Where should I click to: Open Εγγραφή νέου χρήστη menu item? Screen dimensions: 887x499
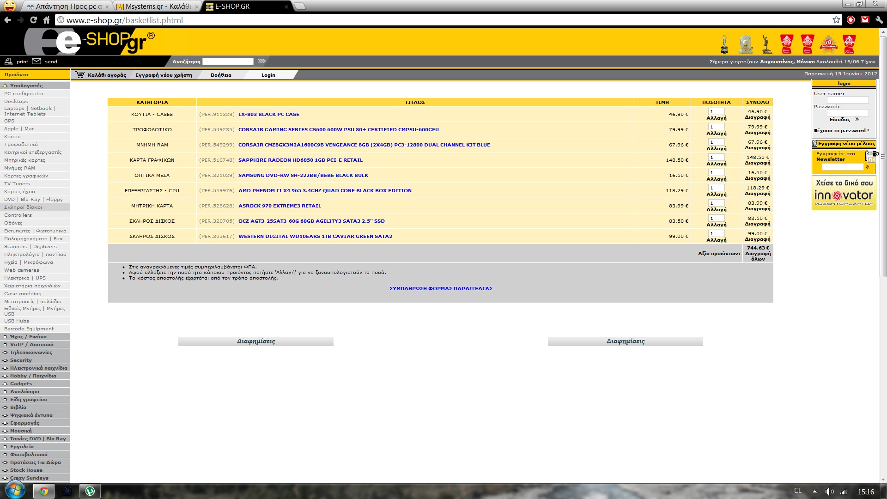click(164, 75)
